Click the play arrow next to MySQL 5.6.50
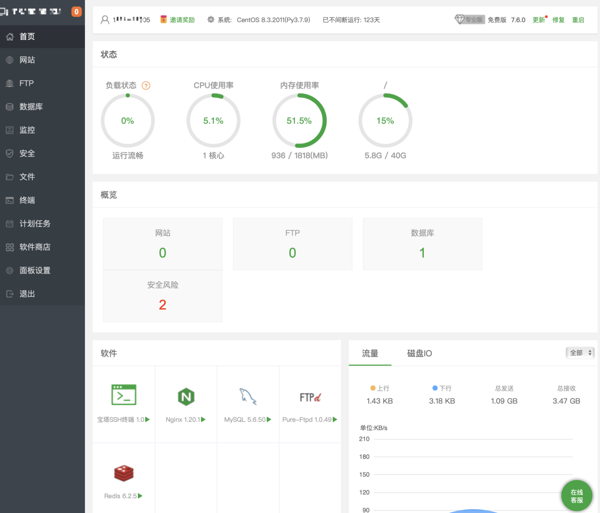This screenshot has width=600, height=513. coord(269,420)
